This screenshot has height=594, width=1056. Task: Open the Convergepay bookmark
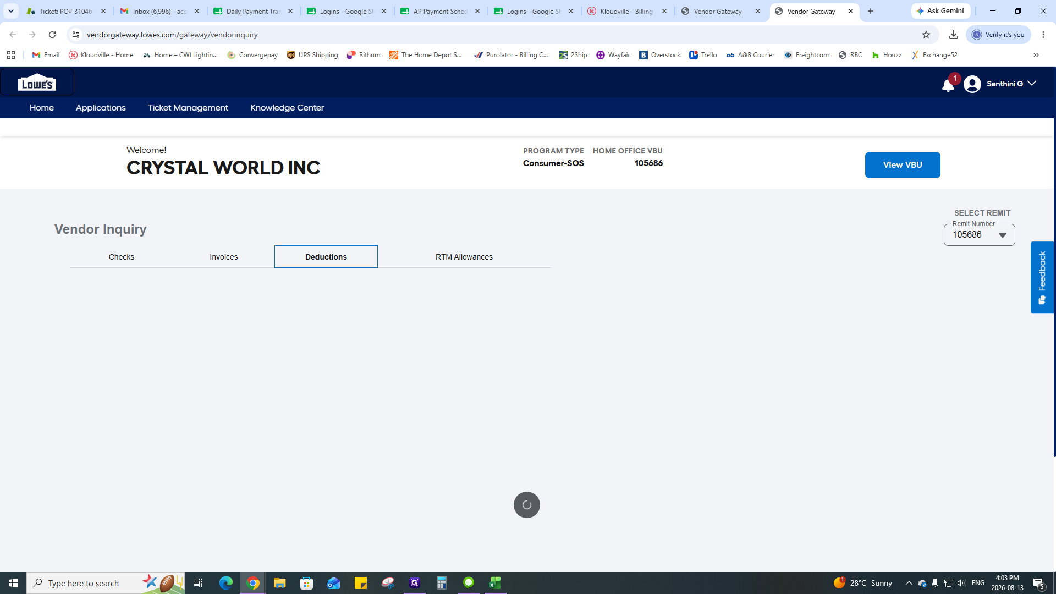tap(252, 55)
